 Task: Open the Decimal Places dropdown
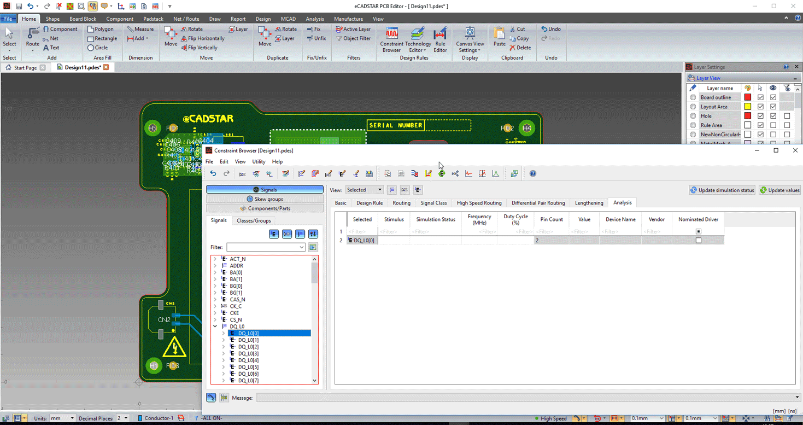tap(123, 418)
